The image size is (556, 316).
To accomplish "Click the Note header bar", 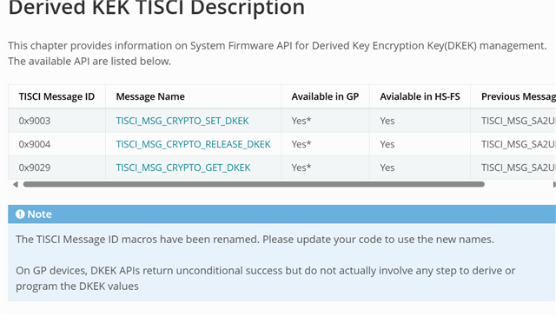I will (x=281, y=214).
